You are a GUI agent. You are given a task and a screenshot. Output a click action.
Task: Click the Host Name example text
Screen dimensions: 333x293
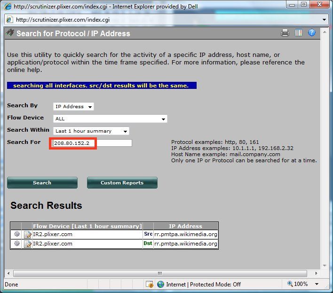[226, 154]
